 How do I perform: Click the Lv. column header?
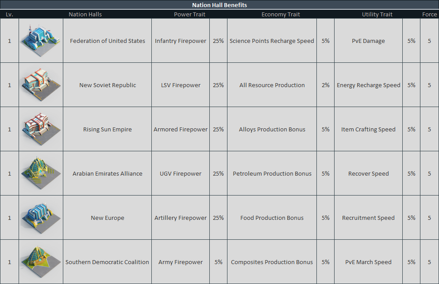click(10, 14)
